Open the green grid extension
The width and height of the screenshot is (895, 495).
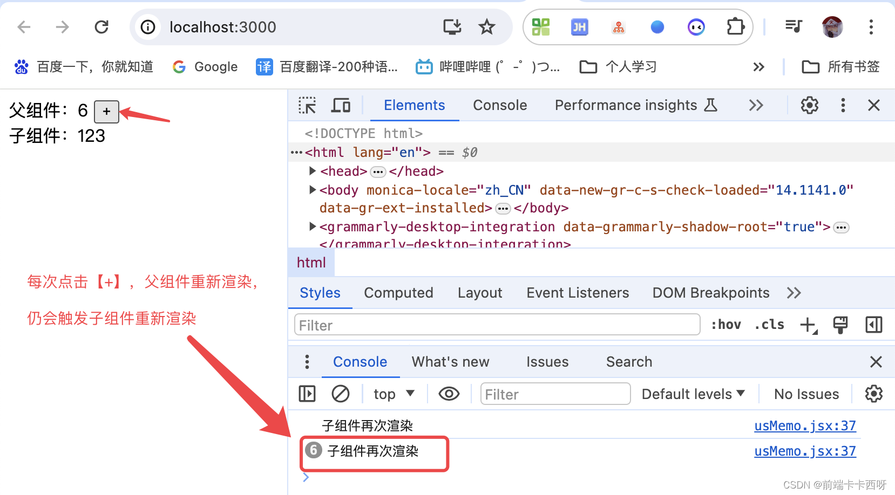541,27
